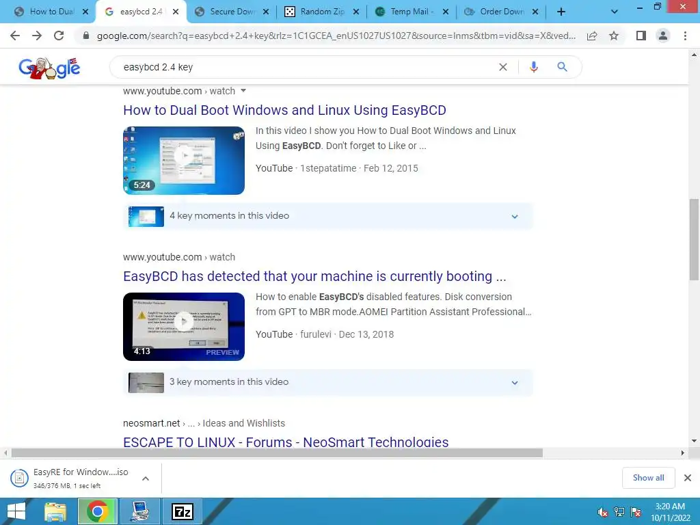Share this page from the address bar
Image resolution: width=700 pixels, height=525 pixels.
click(x=592, y=36)
